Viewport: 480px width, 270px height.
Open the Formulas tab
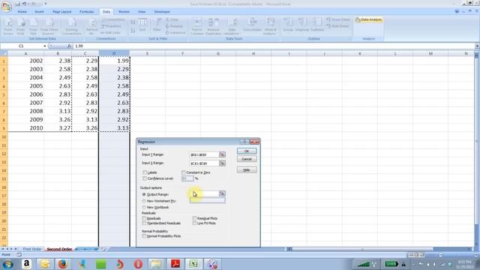pyautogui.click(x=87, y=12)
